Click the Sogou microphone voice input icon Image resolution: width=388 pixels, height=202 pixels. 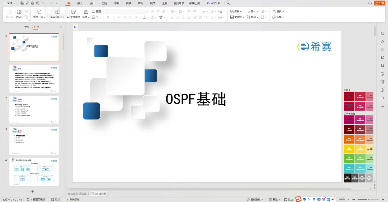[x=314, y=199]
